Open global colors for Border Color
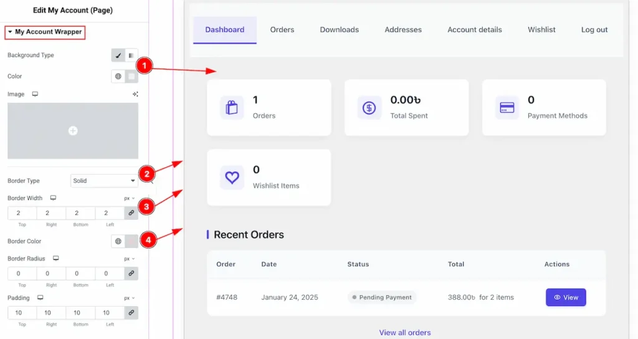 tap(118, 241)
